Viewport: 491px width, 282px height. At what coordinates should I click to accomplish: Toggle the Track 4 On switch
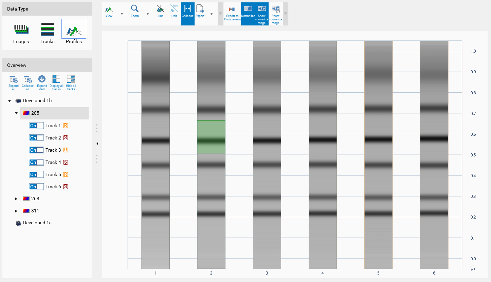point(36,162)
